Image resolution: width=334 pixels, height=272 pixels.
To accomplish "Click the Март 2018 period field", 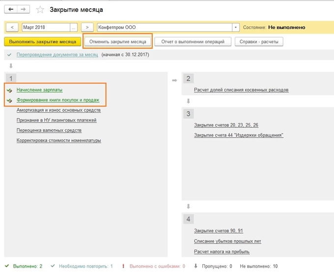I will coord(46,28).
